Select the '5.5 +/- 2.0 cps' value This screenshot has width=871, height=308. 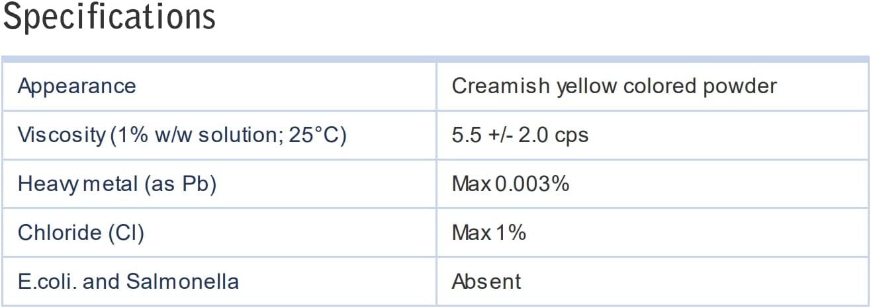tap(520, 135)
